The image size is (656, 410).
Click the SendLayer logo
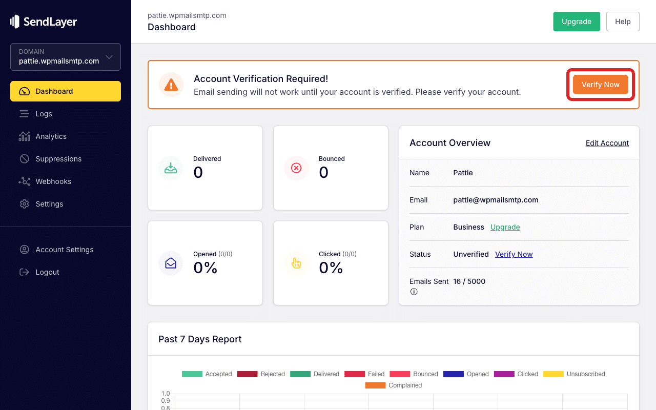[44, 22]
